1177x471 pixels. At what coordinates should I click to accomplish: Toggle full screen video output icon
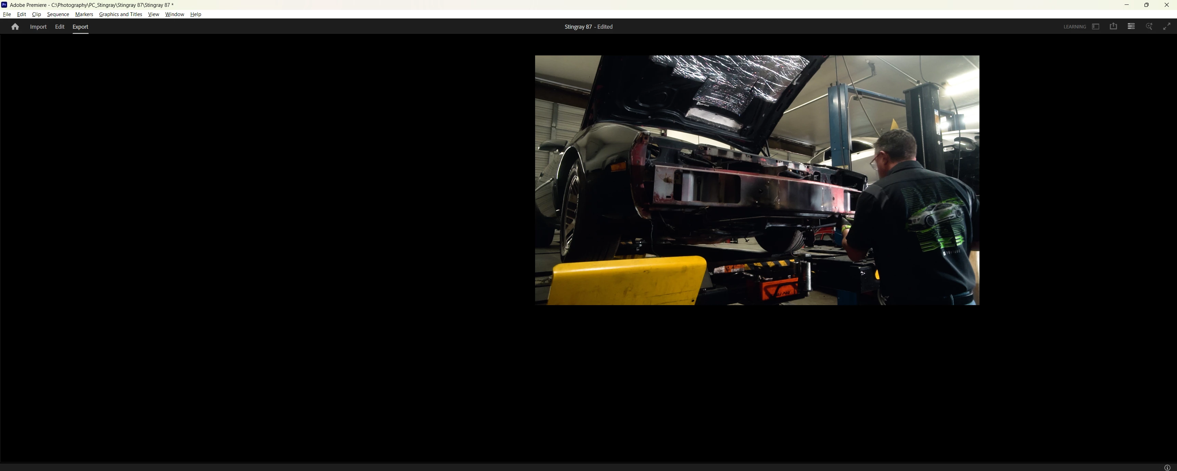pos(1166,26)
